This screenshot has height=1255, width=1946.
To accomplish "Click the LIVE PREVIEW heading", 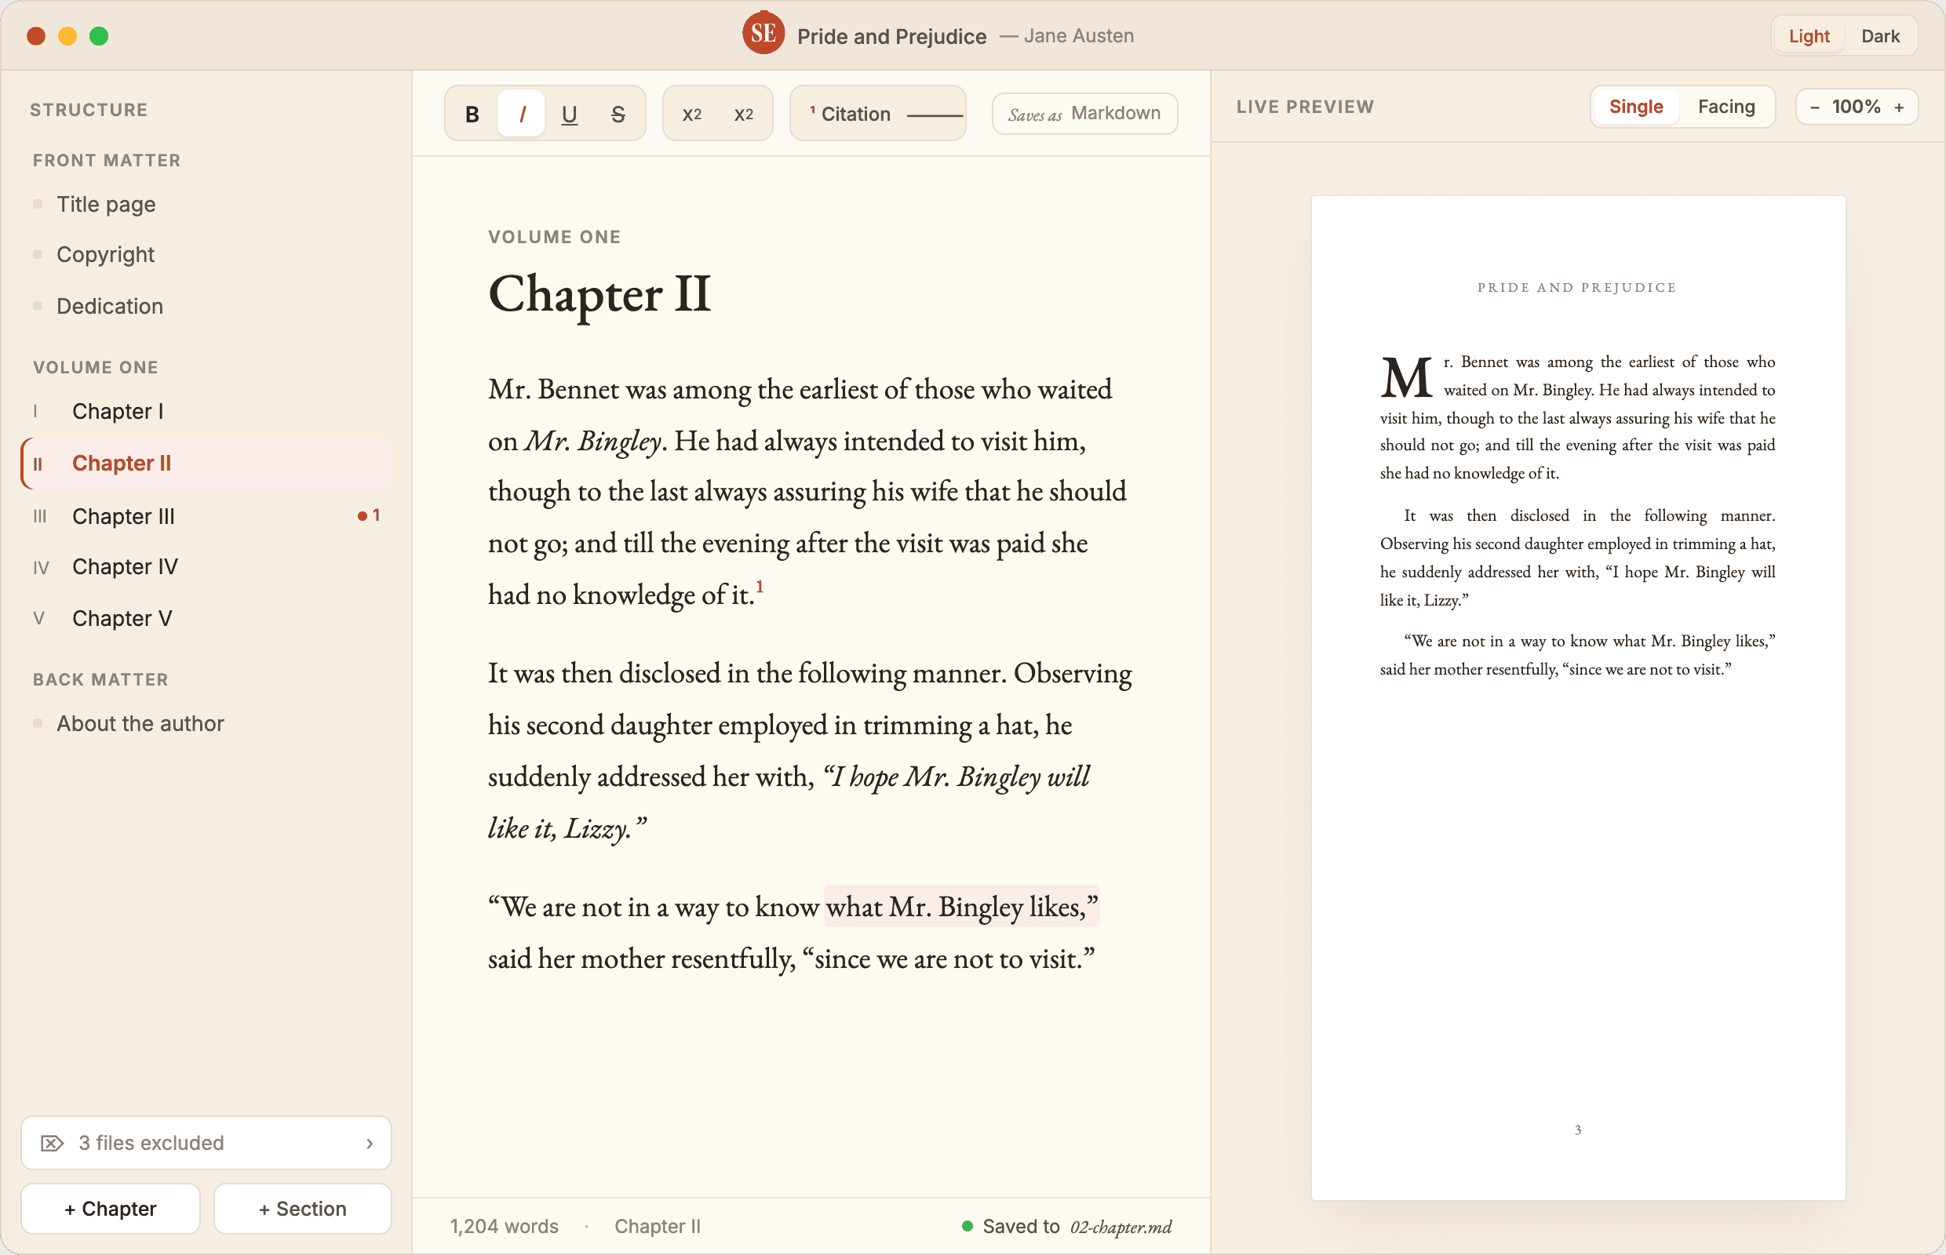I will point(1304,107).
